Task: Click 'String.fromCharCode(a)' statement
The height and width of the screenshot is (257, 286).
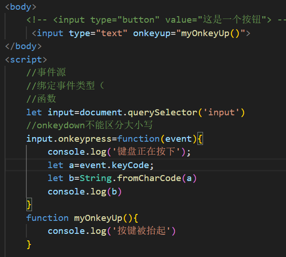Action: pyautogui.click(x=138, y=178)
